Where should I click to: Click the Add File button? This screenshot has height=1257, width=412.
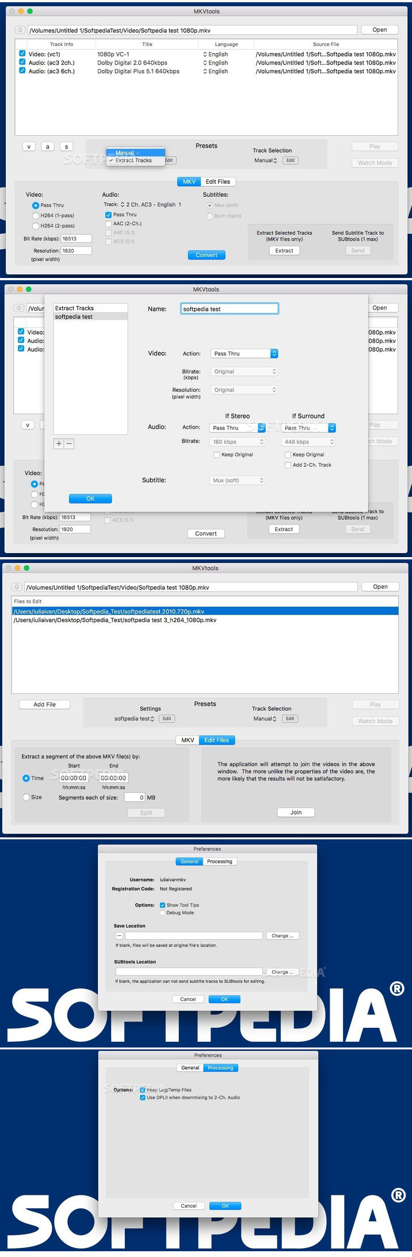click(x=45, y=704)
